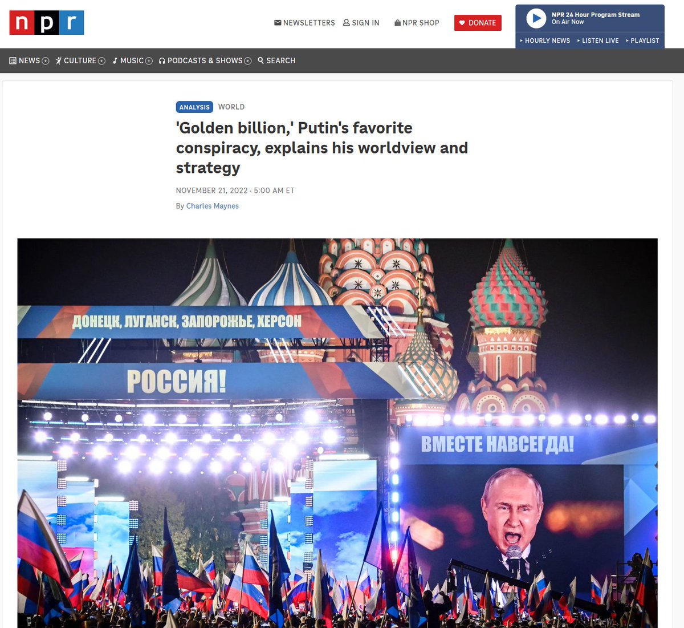Screen dimensions: 684x628
Task: Expand the News menu plus icon
Action: tap(46, 61)
